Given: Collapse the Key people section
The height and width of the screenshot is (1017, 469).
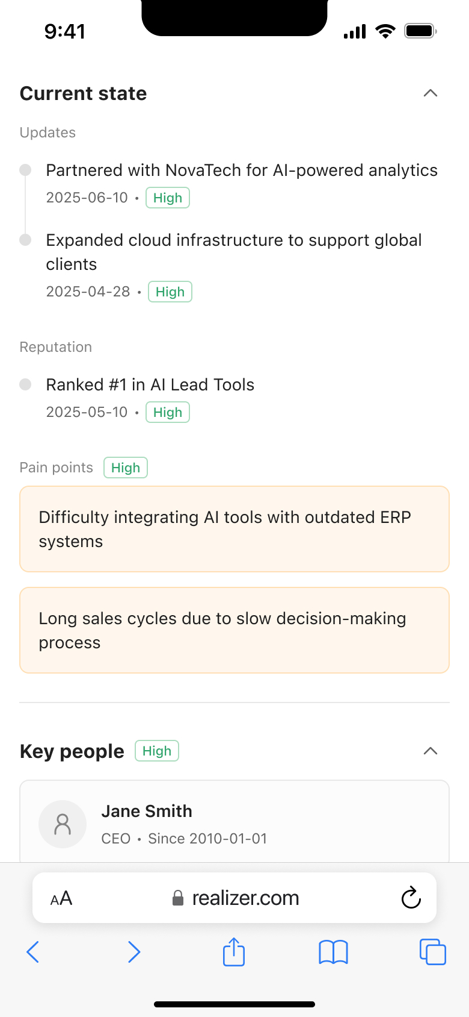Looking at the screenshot, I should pyautogui.click(x=430, y=751).
